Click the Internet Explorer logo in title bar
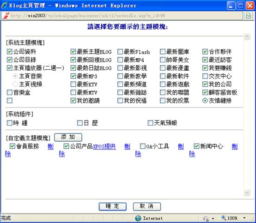Screen dimensions: 256x223 coord(4,6)
